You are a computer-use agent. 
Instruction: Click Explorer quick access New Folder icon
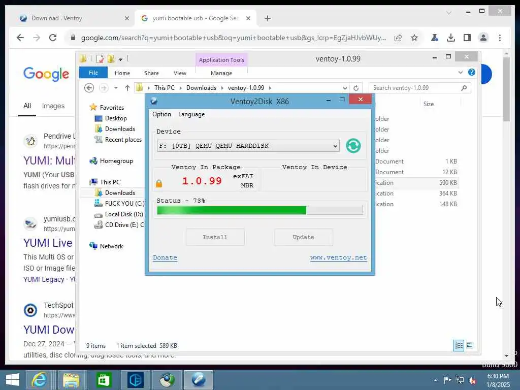point(111,59)
